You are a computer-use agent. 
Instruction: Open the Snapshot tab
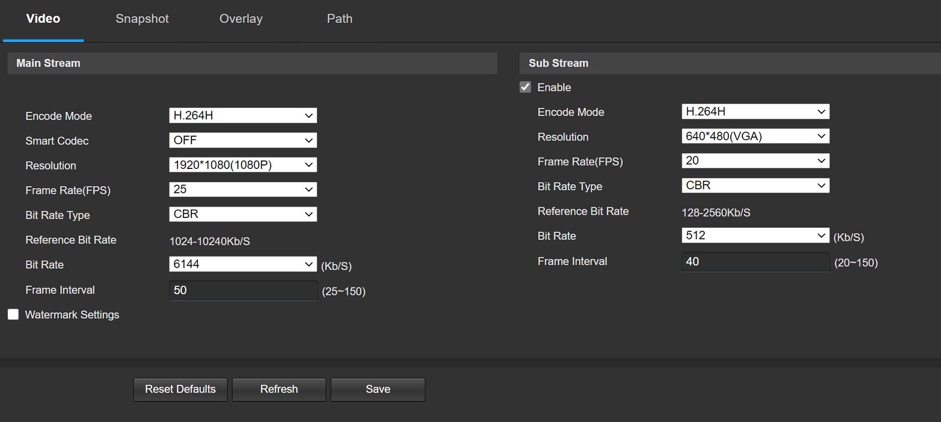click(x=142, y=19)
